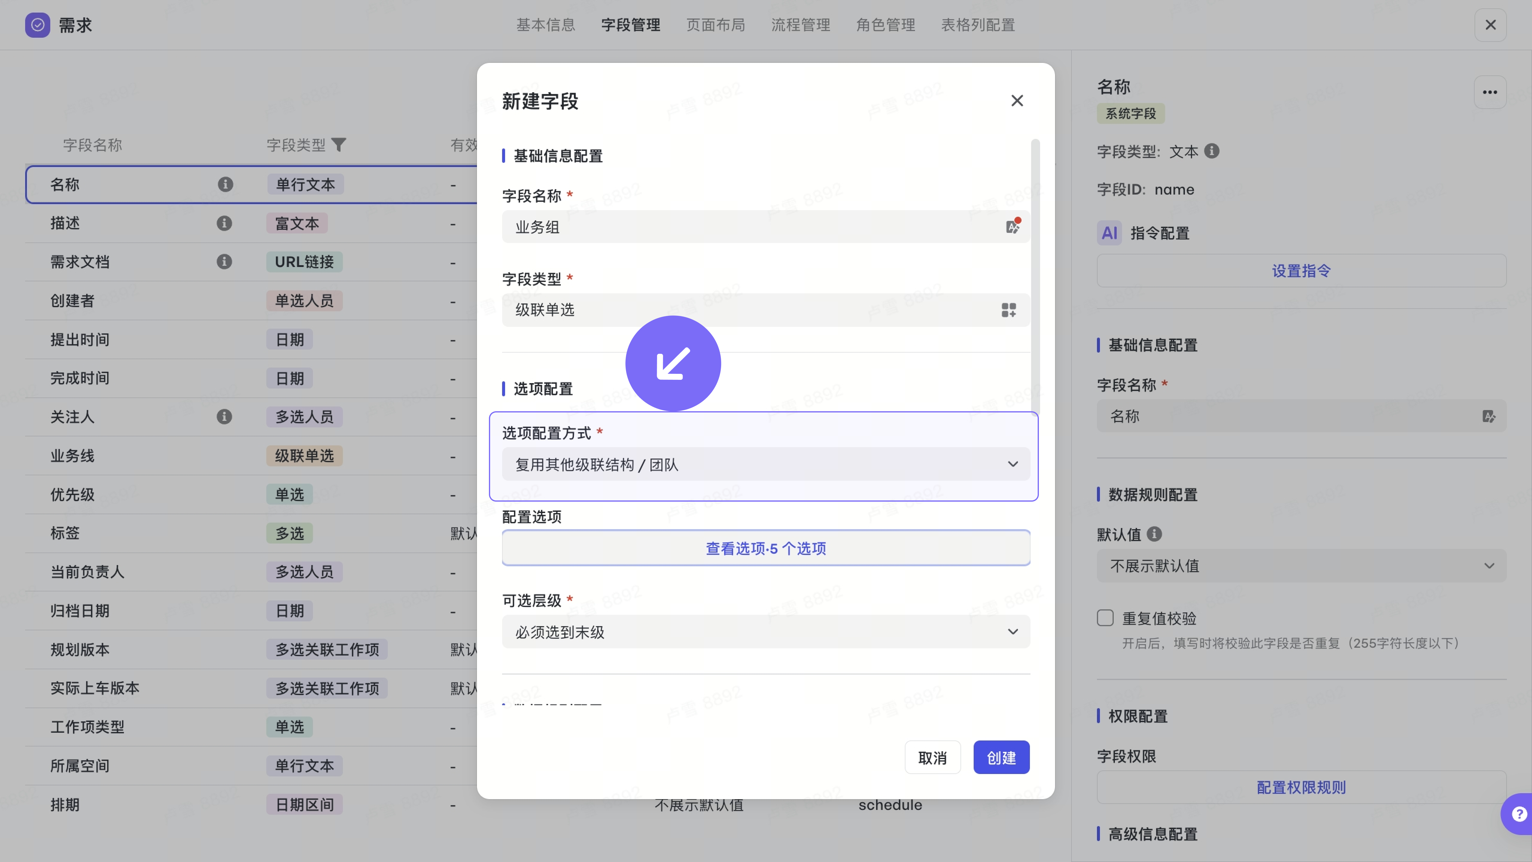Screen dimensions: 1532x862
Task: Click the 字段ID: name text
Action: coord(1145,189)
